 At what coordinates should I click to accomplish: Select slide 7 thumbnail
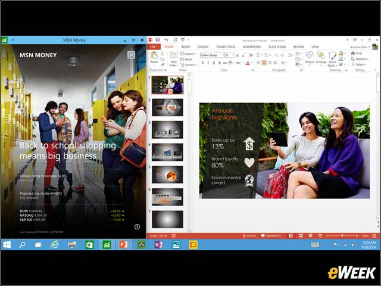(x=167, y=219)
